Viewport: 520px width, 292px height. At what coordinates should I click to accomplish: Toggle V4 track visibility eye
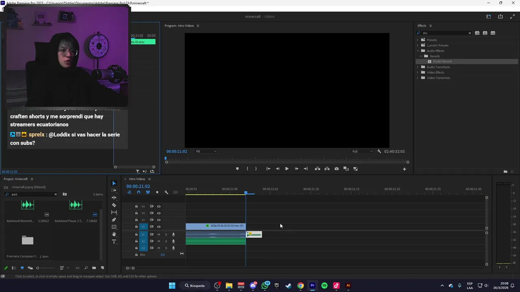click(x=159, y=206)
